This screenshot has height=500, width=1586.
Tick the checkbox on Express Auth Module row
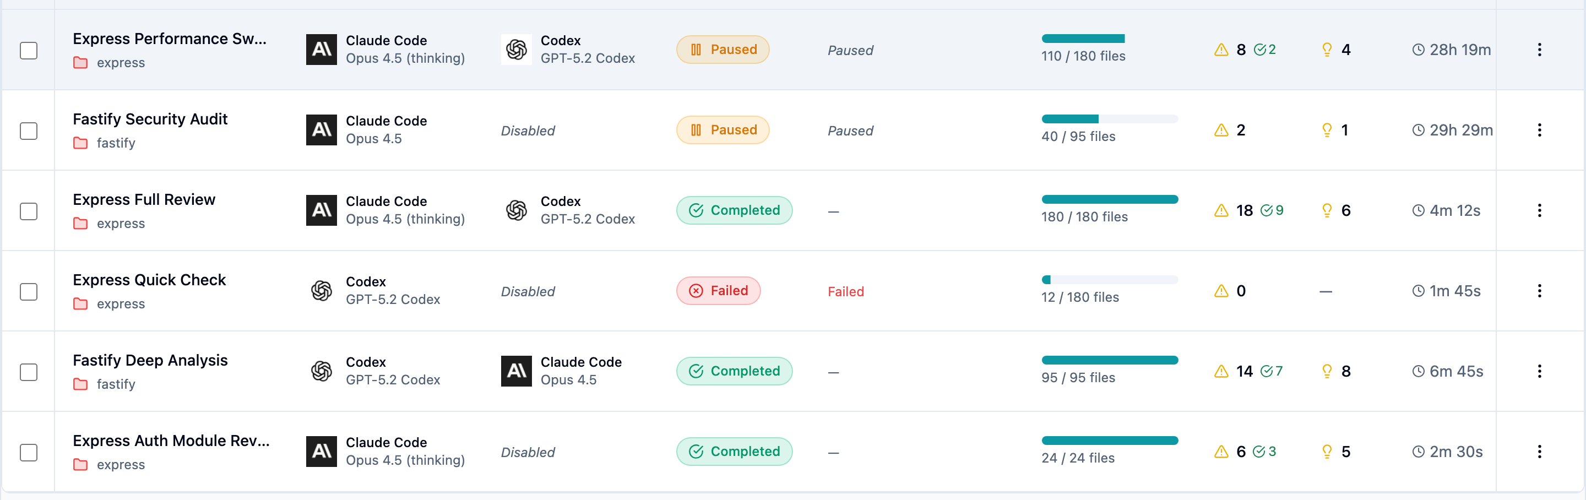tap(29, 452)
